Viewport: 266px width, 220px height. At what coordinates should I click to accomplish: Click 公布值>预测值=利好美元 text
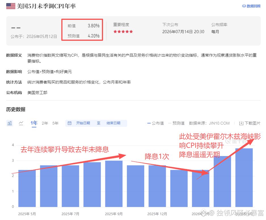tap(49, 72)
